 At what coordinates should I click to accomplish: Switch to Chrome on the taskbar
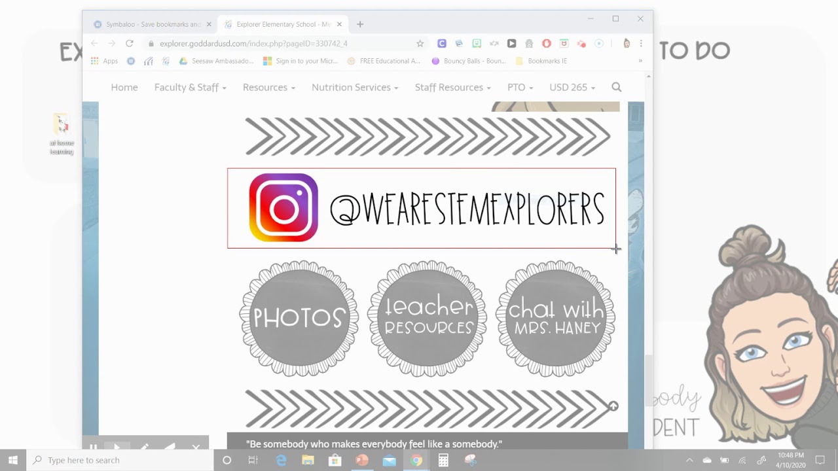(x=416, y=460)
